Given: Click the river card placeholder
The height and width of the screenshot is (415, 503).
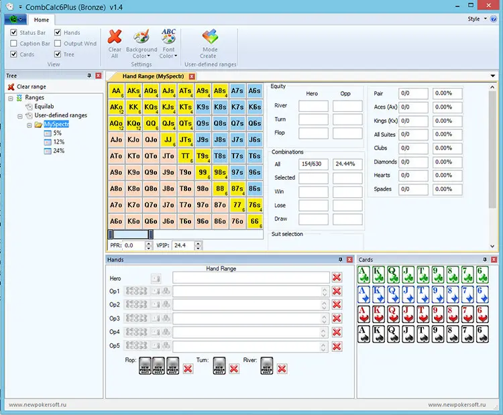Looking at the screenshot, I should 267,366.
